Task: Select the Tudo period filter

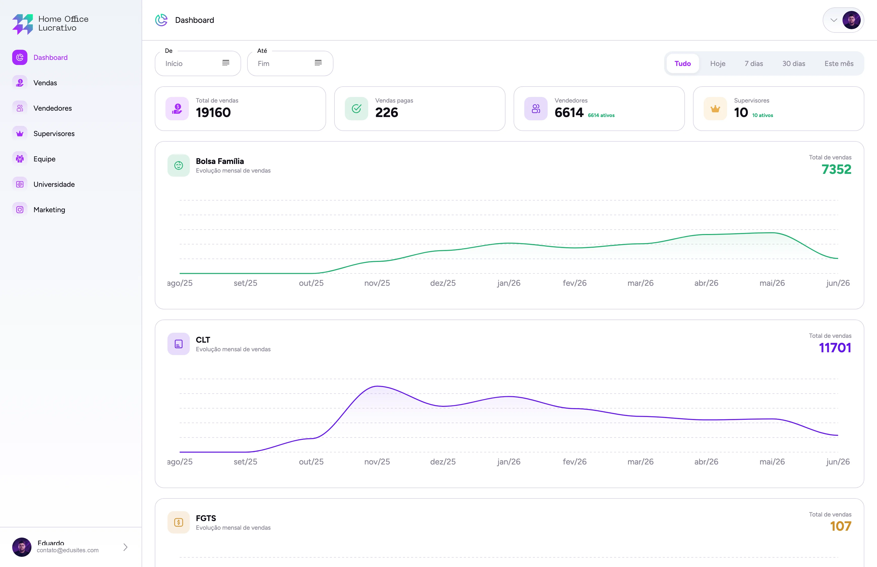Action: (683, 64)
